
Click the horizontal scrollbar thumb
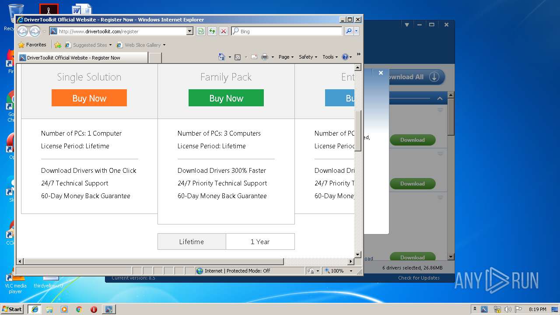[x=154, y=262]
